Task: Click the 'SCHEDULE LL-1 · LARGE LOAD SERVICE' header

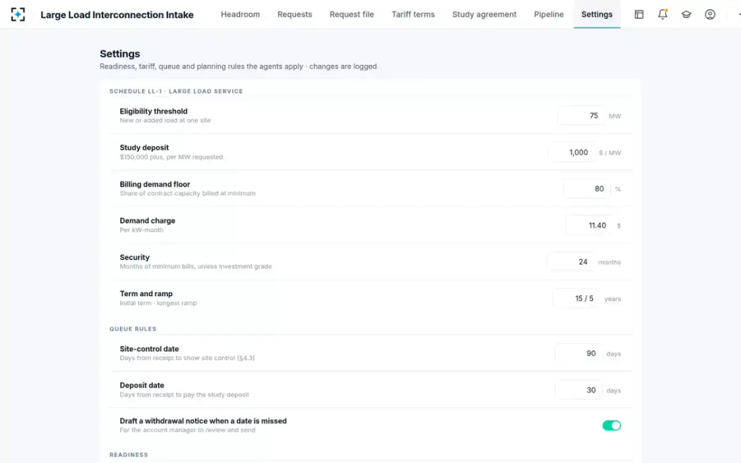Action: click(x=176, y=91)
